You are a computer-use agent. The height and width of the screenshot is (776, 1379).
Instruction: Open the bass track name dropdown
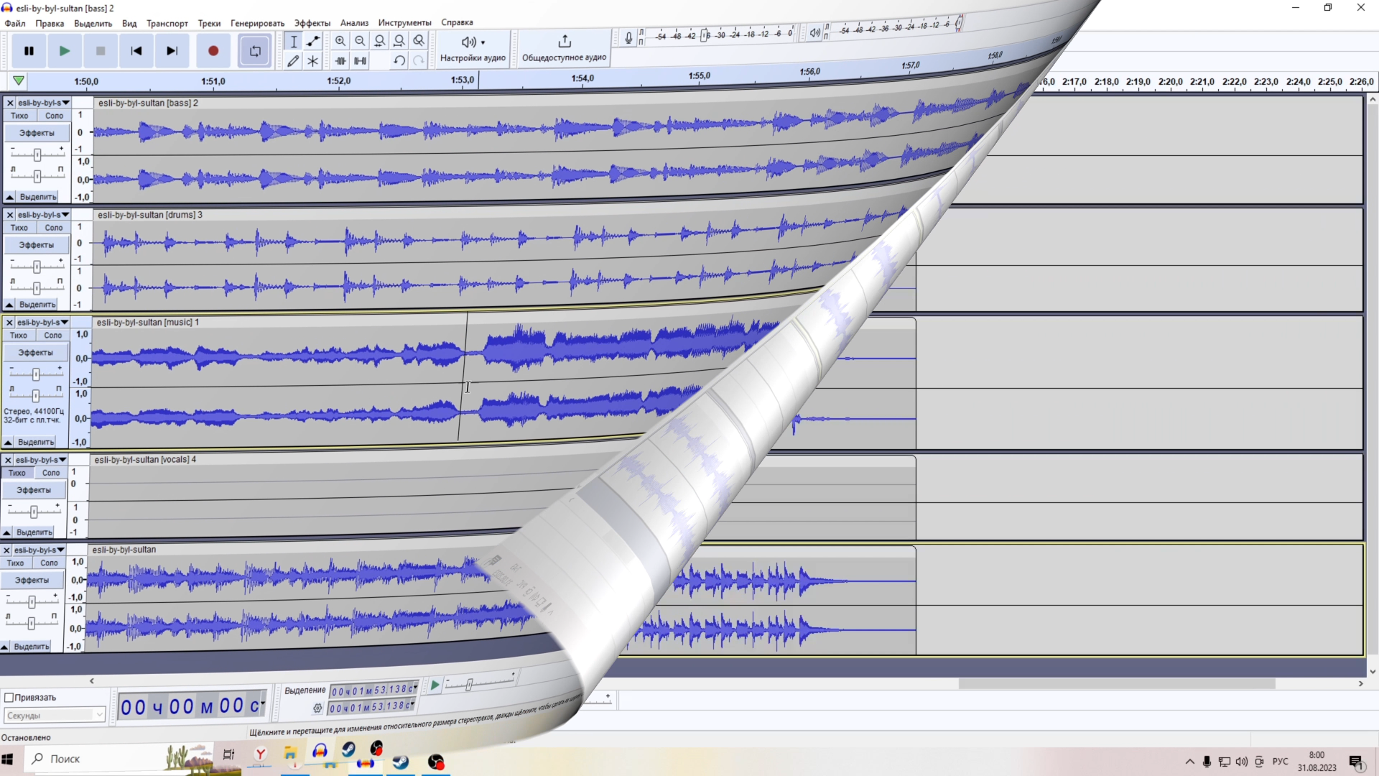pyautogui.click(x=43, y=103)
